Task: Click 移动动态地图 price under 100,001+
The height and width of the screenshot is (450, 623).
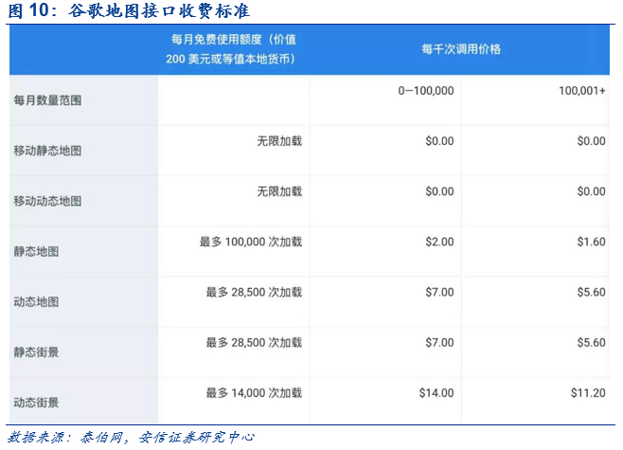Action: [591, 191]
